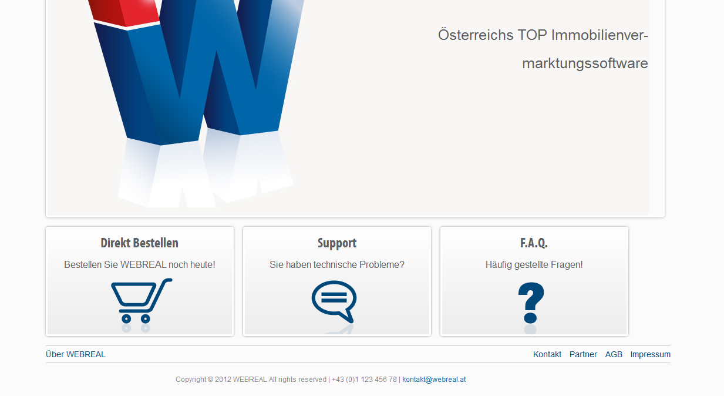Open the Support heading
The height and width of the screenshot is (396, 724).
click(337, 243)
